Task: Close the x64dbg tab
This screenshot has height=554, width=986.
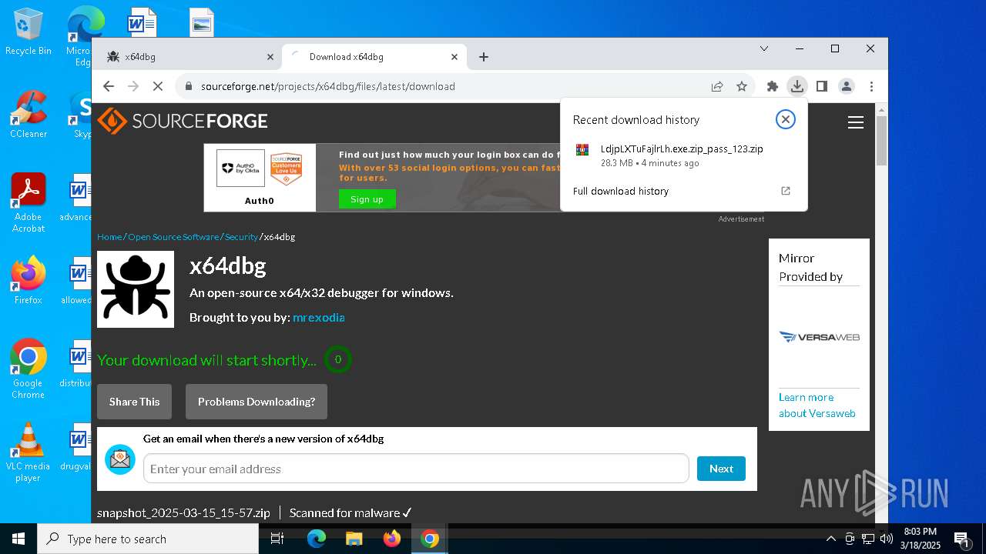Action: (270, 57)
